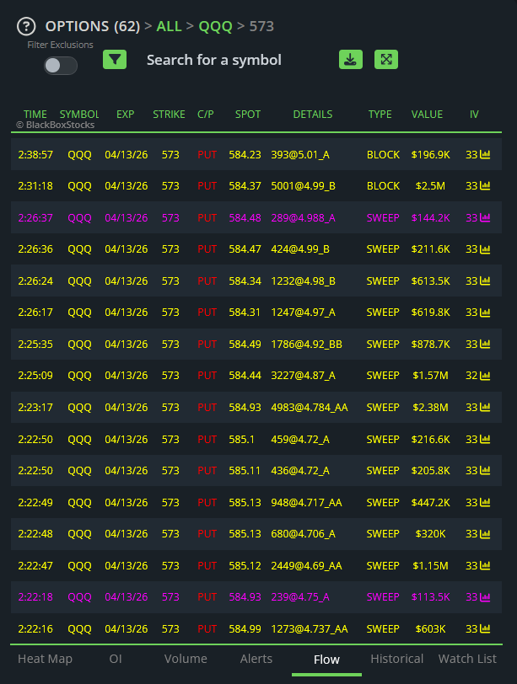Open IV chart icon for 2:22:47 row
The width and height of the screenshot is (517, 684).
click(x=485, y=566)
